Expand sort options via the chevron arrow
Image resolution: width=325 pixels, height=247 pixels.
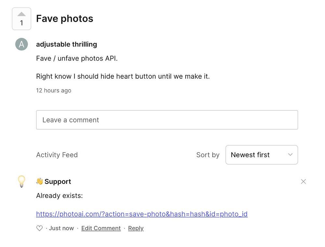pyautogui.click(x=290, y=155)
